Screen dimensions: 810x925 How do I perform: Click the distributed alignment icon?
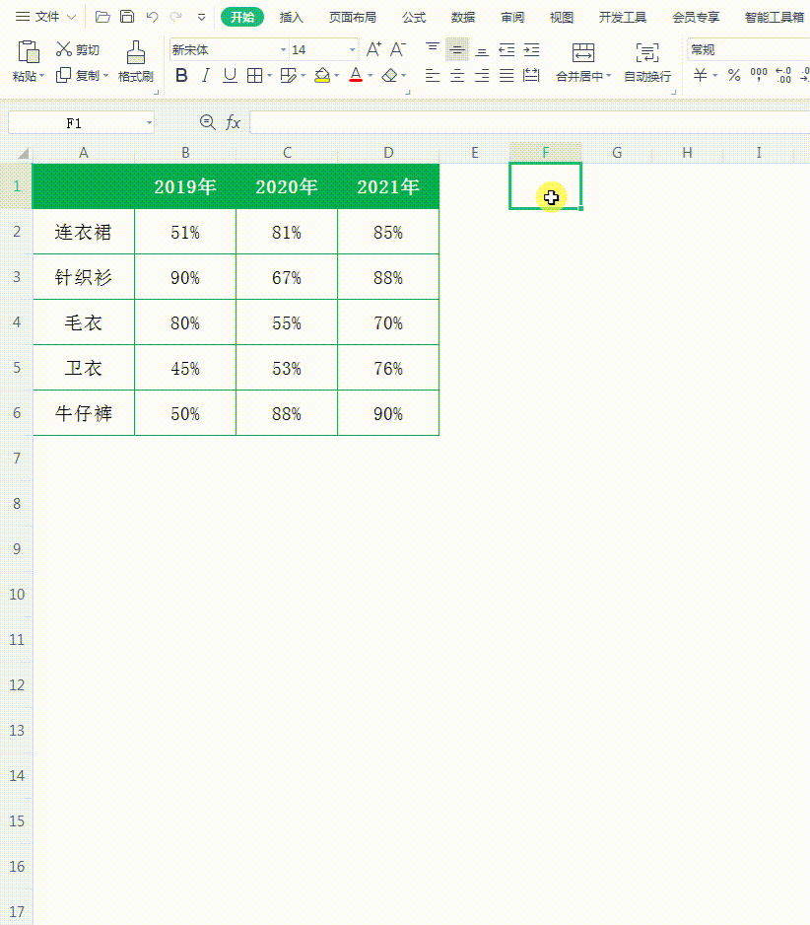click(531, 76)
